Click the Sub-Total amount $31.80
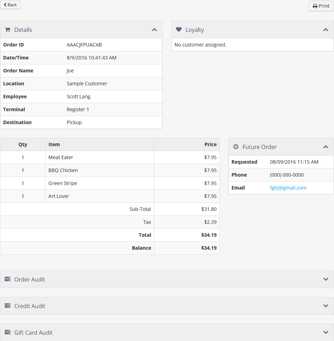This screenshot has height=341, width=334. click(x=209, y=209)
